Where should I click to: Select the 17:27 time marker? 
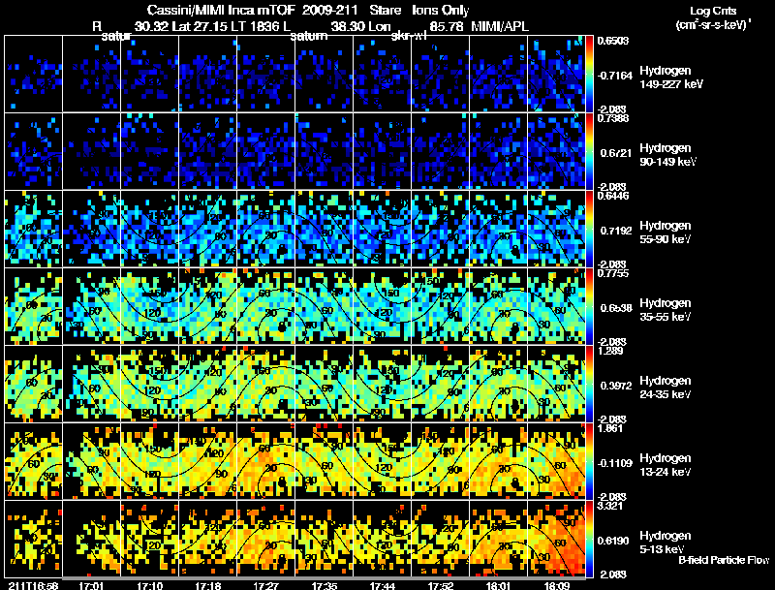coord(266,584)
